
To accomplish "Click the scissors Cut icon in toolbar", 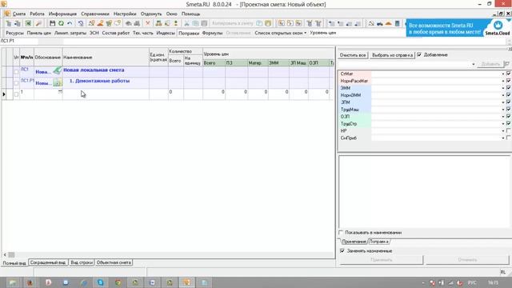I will [186, 23].
